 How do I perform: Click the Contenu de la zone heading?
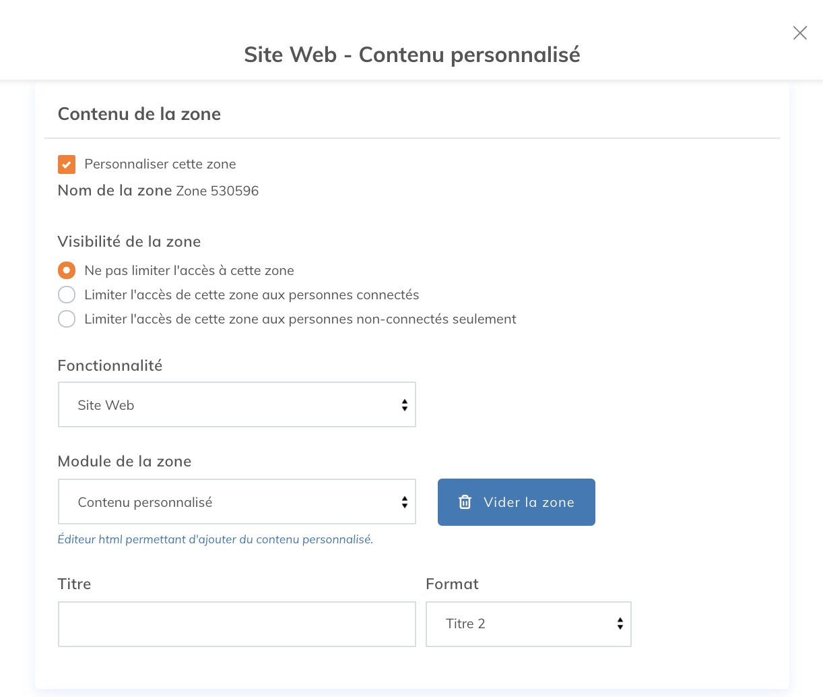coord(139,114)
